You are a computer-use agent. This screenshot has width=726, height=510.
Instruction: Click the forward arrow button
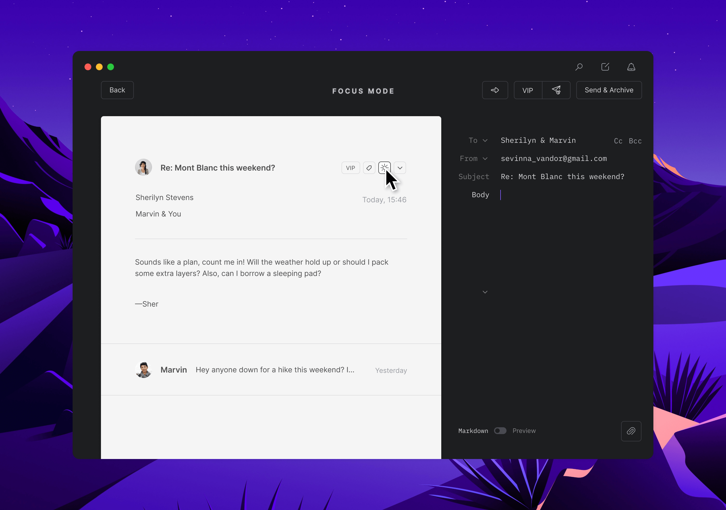coord(495,90)
